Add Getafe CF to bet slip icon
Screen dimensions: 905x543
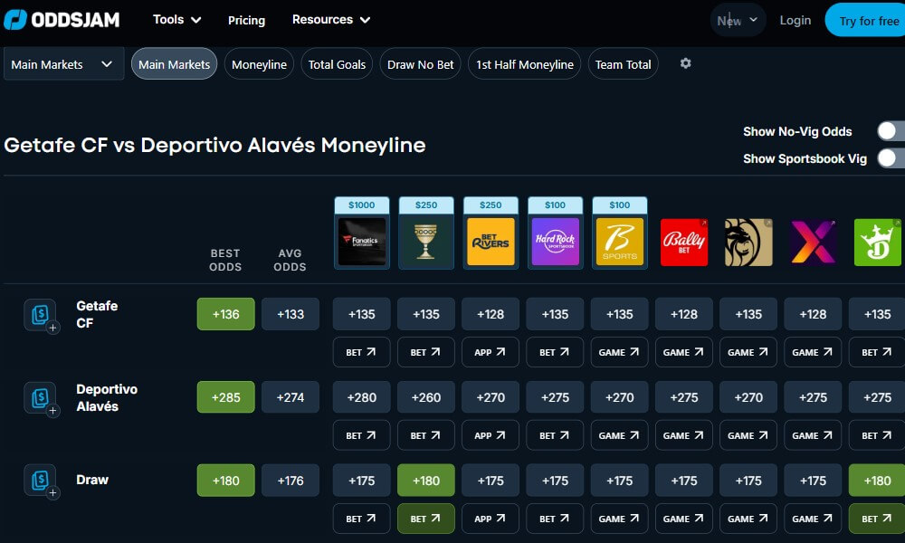[41, 315]
